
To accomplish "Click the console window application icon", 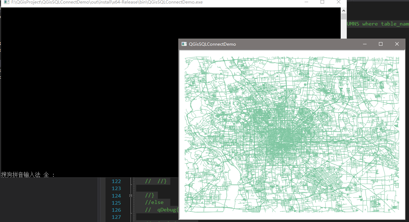I will pyautogui.click(x=6, y=2).
